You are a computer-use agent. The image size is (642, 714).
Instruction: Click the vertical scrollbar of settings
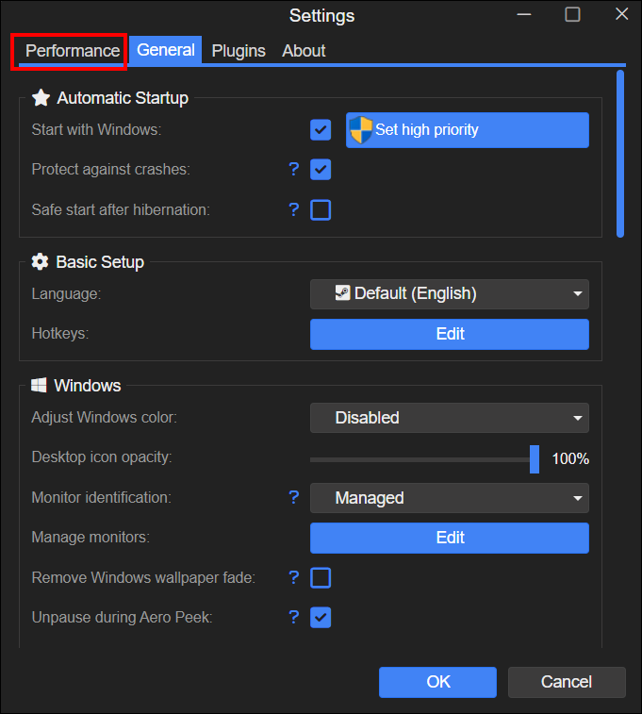(620, 154)
